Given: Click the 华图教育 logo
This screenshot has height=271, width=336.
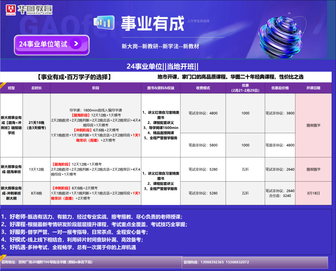Looking at the screenshot, I should [x=29, y=10].
